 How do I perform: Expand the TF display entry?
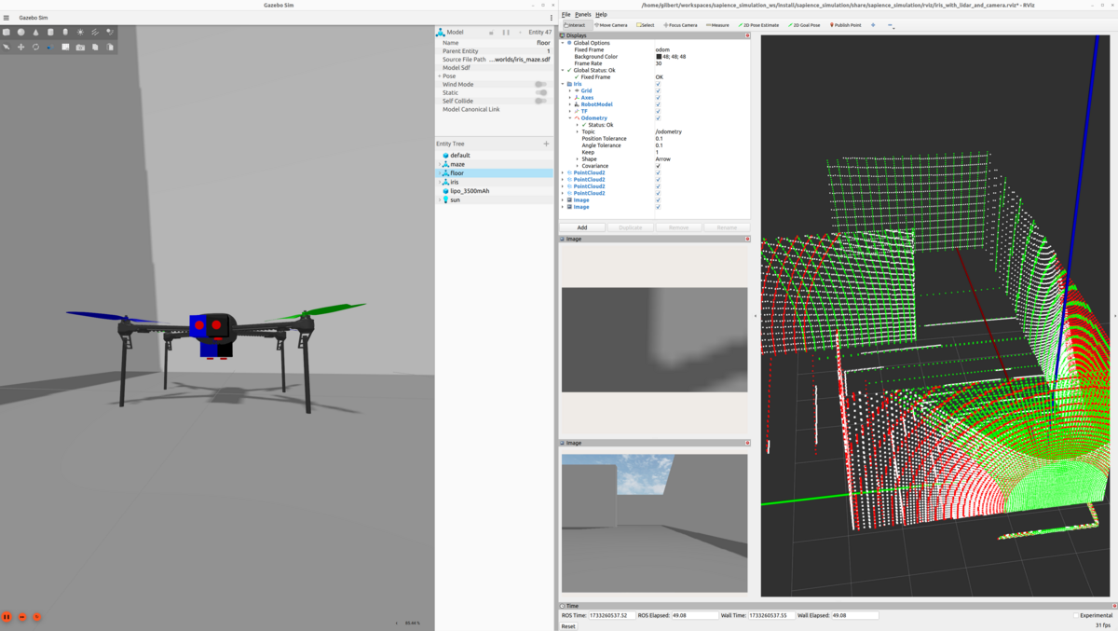569,111
